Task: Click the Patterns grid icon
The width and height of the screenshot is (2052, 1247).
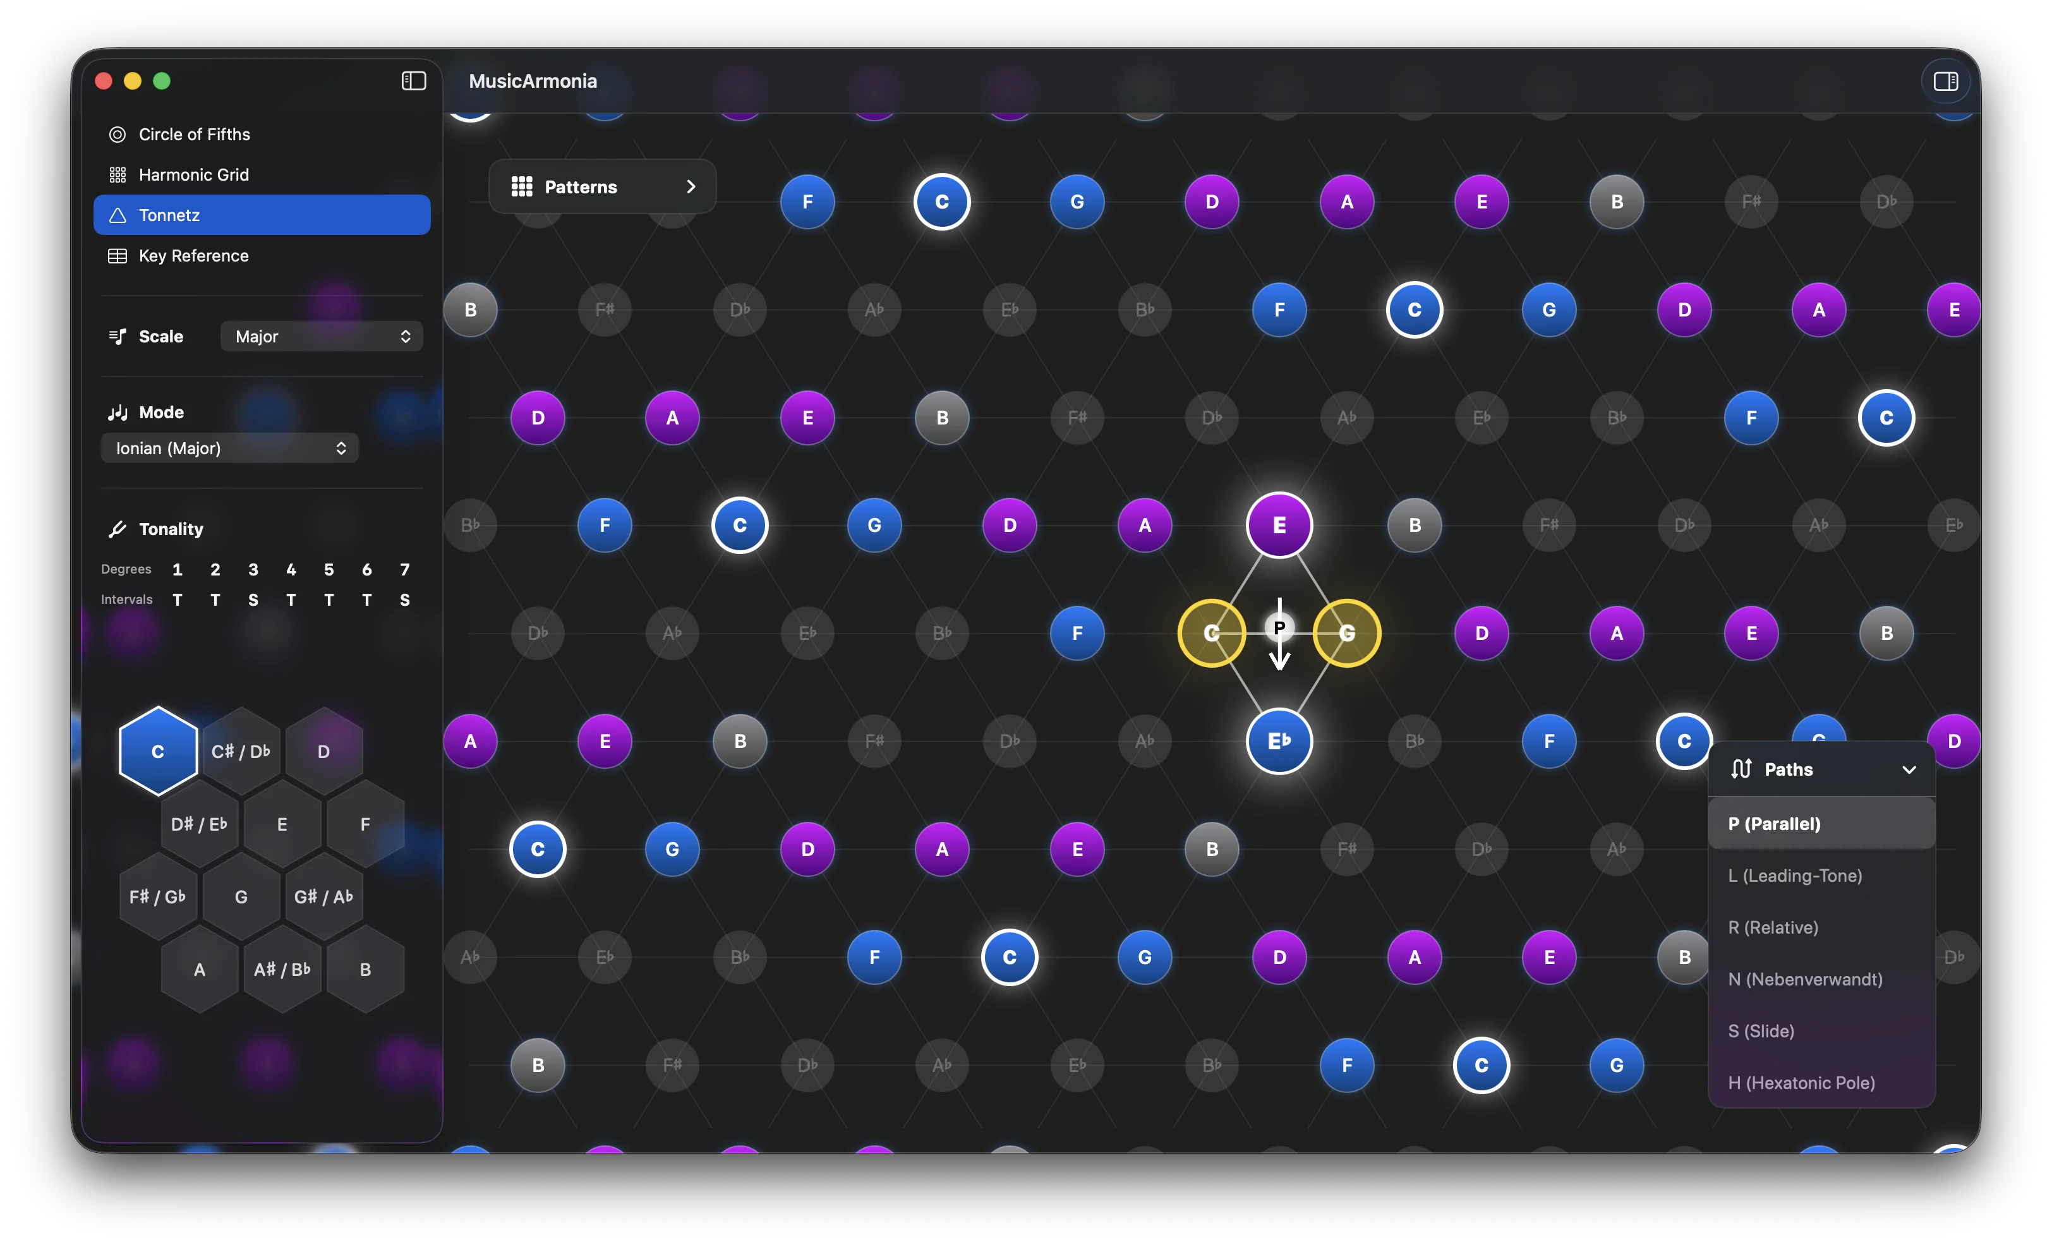Action: 521,186
